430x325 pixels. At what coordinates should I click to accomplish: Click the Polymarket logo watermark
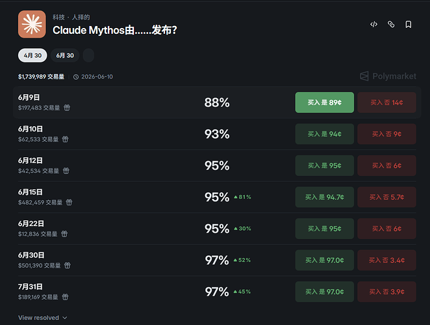tap(388, 76)
